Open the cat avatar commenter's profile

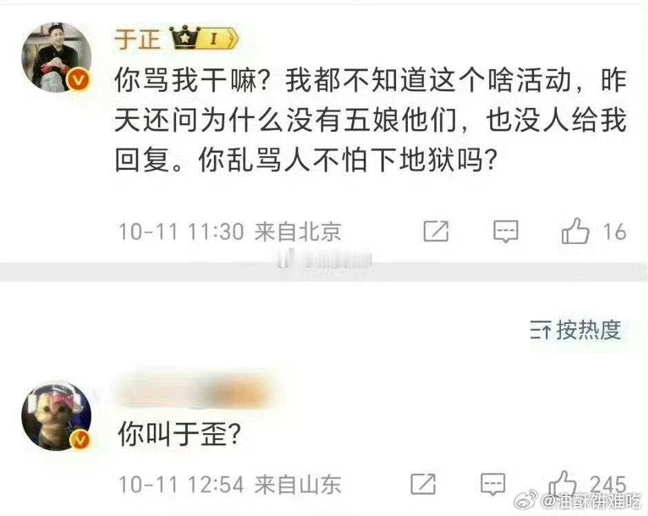pos(57,416)
